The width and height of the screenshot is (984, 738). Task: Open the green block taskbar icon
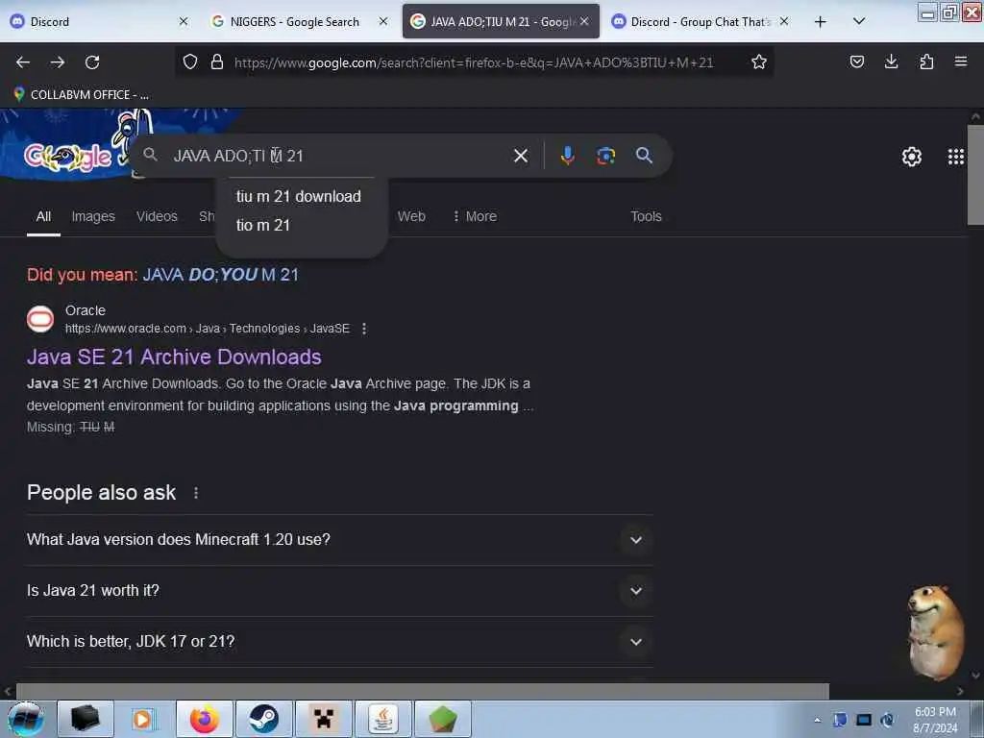point(442,719)
